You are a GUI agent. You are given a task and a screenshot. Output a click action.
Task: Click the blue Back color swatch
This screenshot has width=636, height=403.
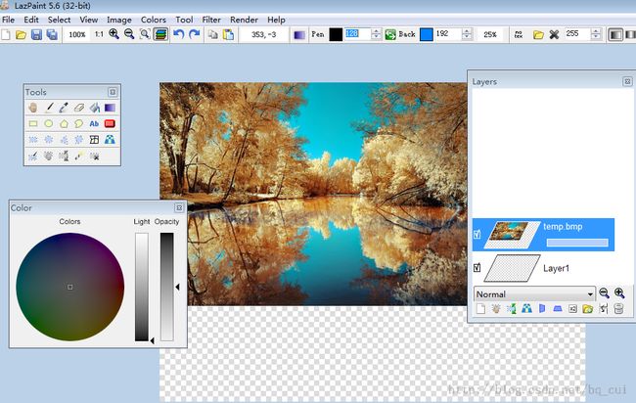click(x=426, y=34)
